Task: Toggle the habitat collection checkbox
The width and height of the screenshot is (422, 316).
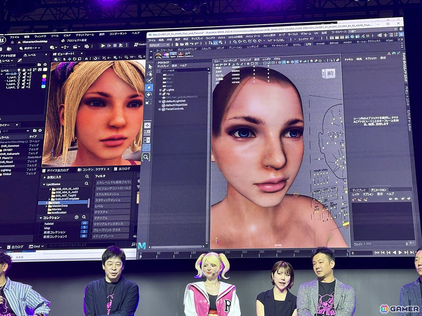Action: (x=41, y=224)
